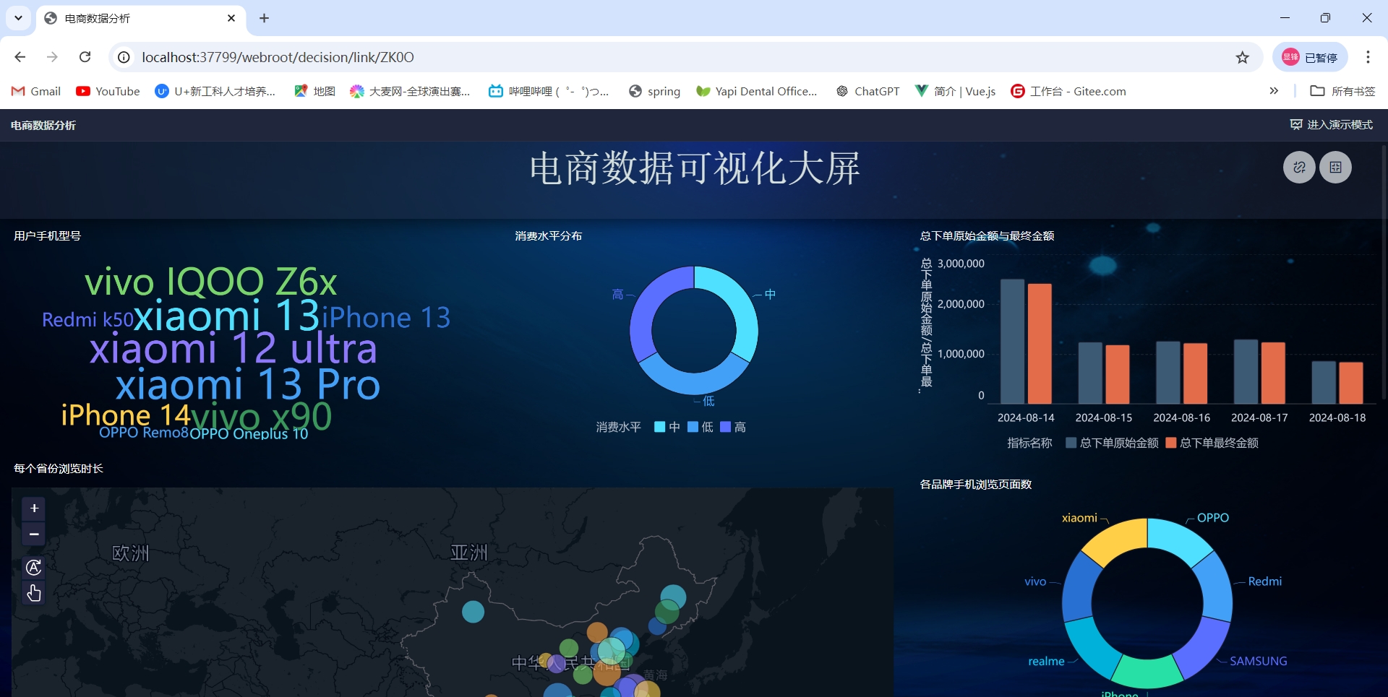Open the Gmail bookmark
Viewport: 1388px width, 697px height.
[x=36, y=91]
